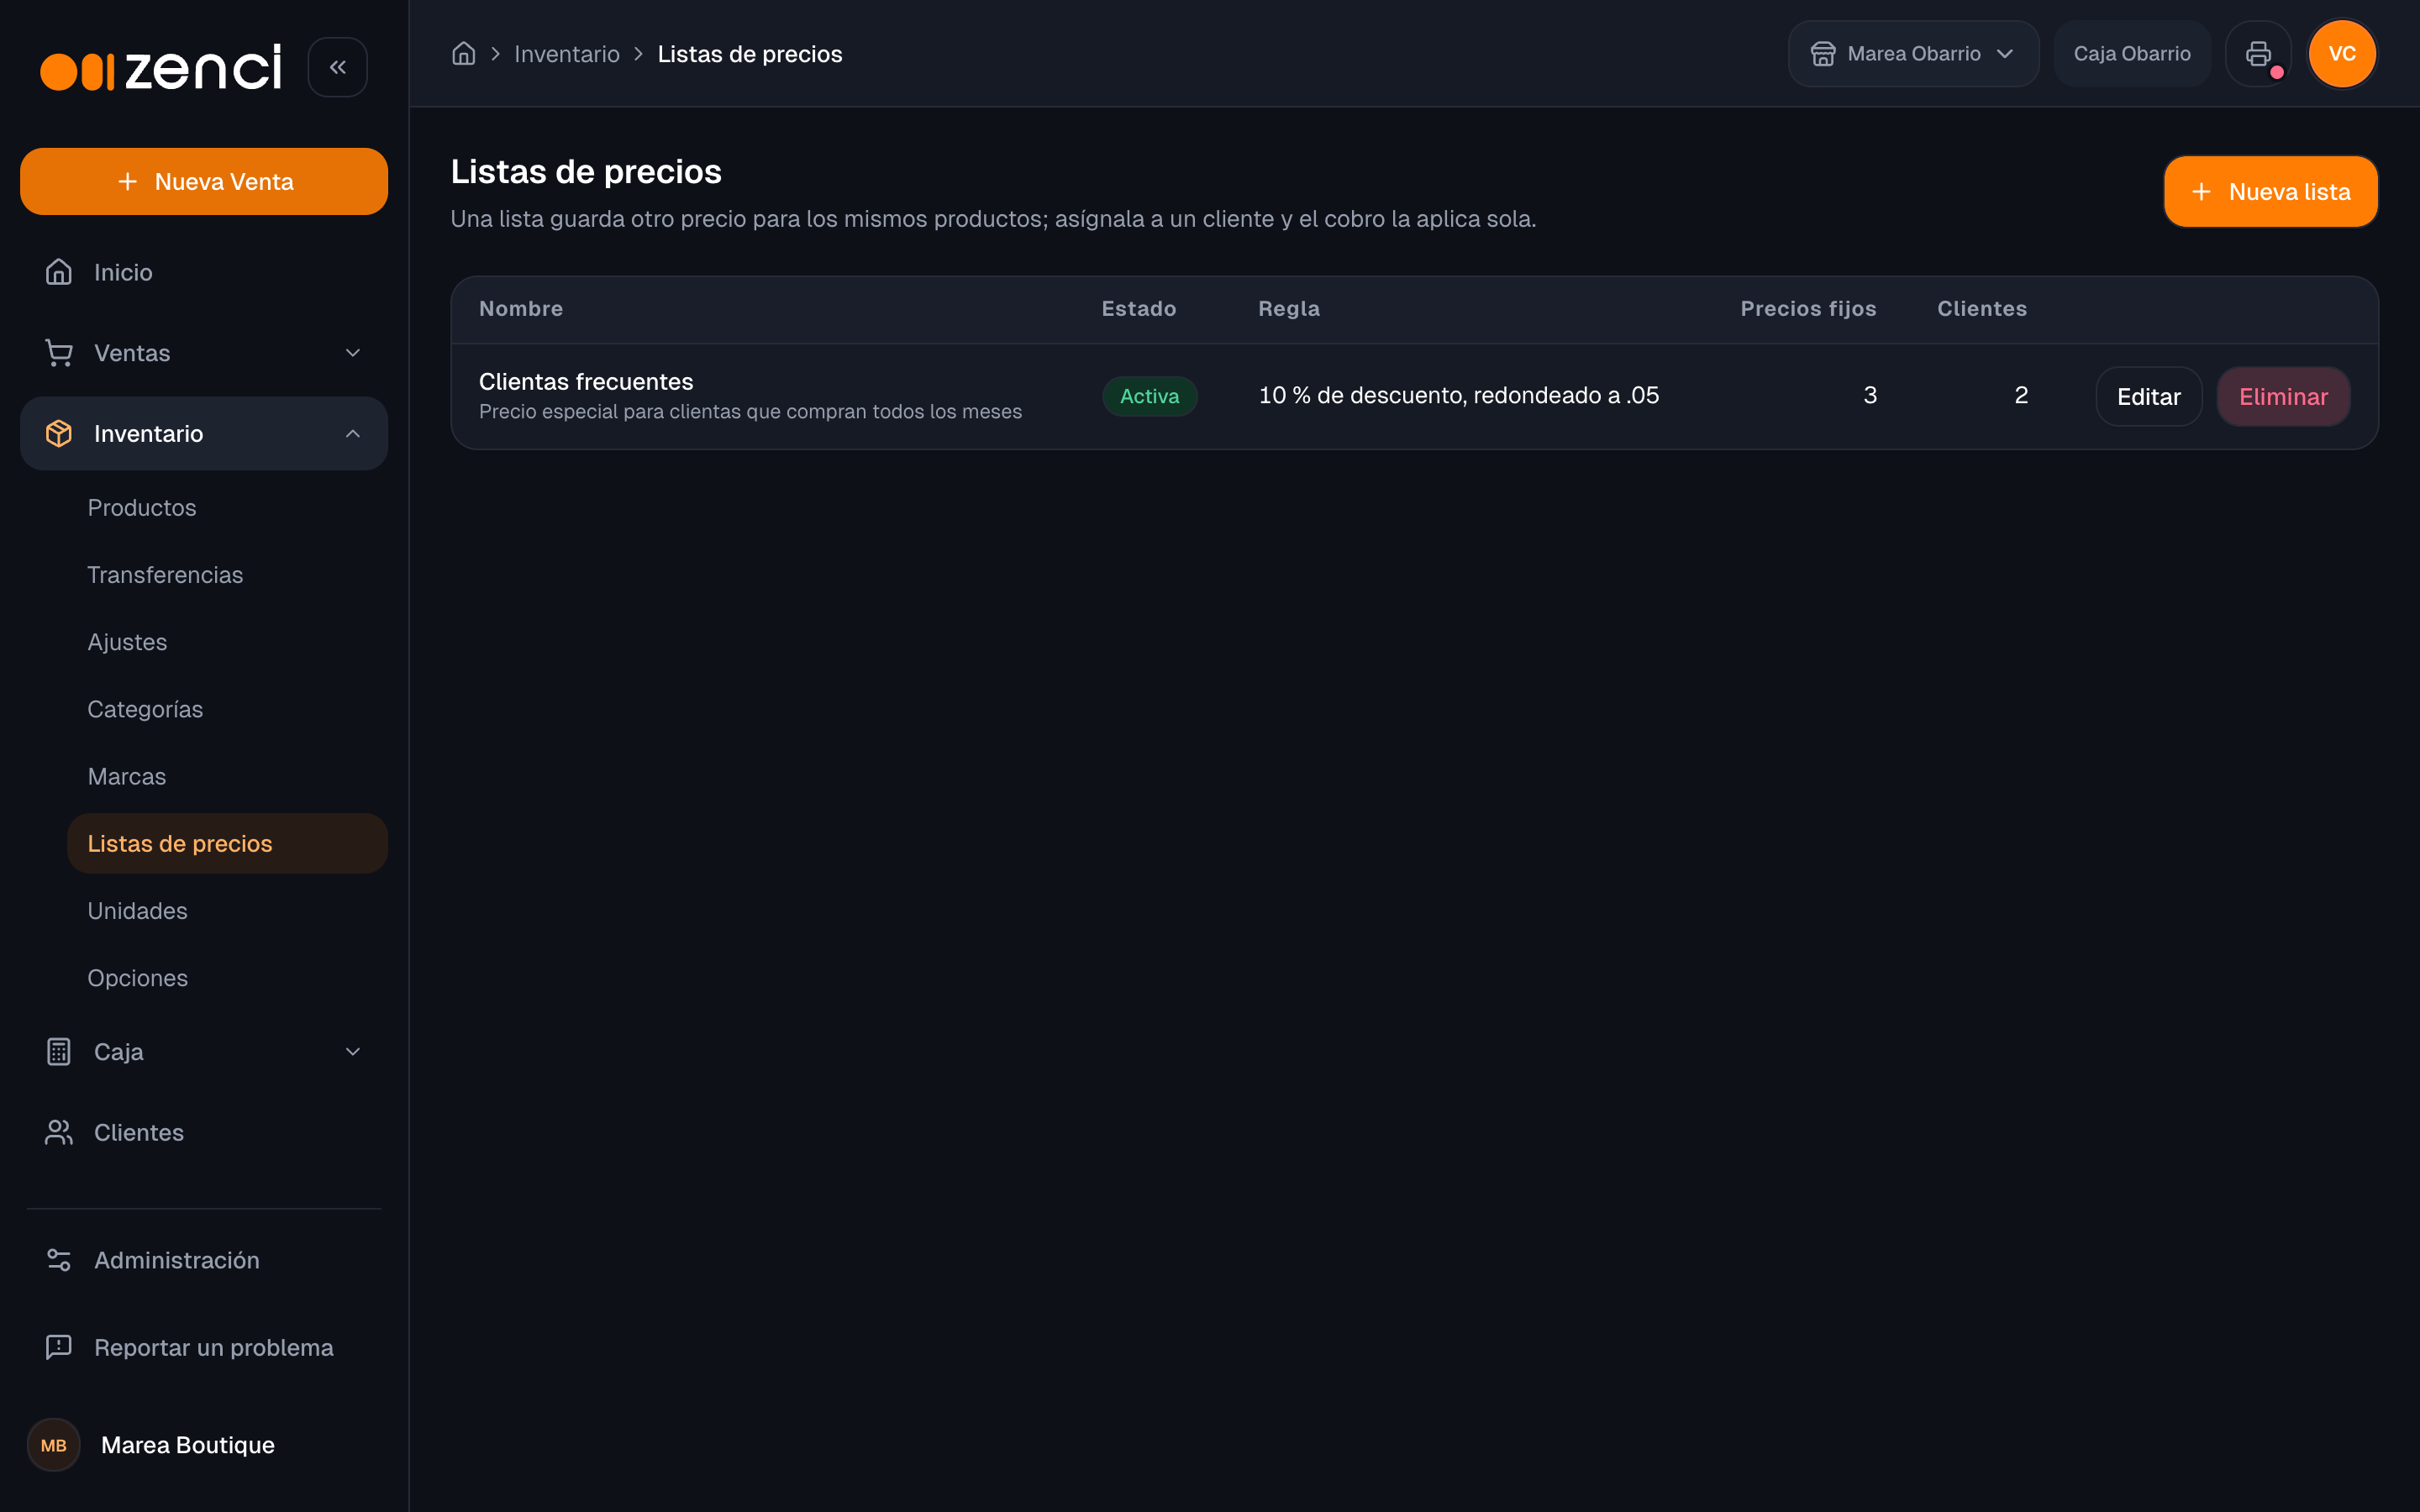The width and height of the screenshot is (2420, 1512).
Task: Click the Administración sliders icon
Action: coord(59,1260)
